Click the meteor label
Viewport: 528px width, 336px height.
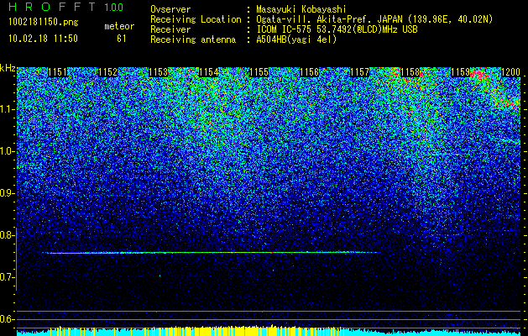[119, 26]
